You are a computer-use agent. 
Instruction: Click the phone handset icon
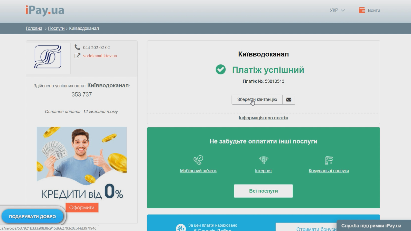(77, 47)
